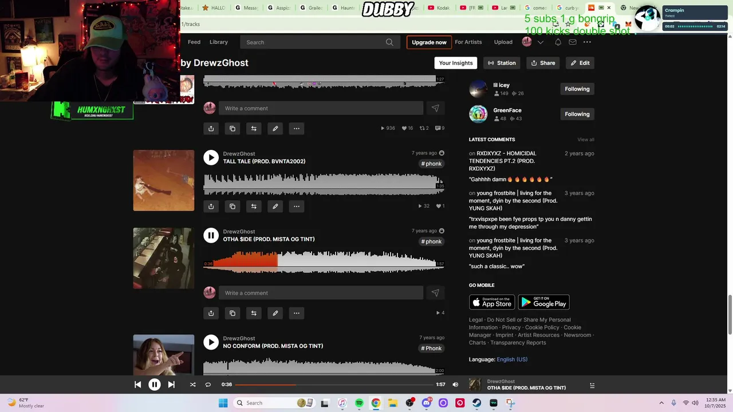This screenshot has height=412, width=733.
Task: Open Spotify from taskbar
Action: (359, 403)
